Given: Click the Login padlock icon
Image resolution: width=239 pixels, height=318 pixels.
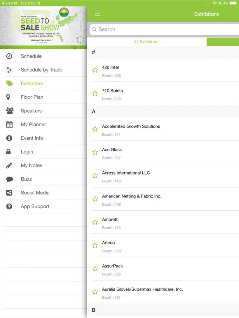Looking at the screenshot, I should (x=9, y=152).
